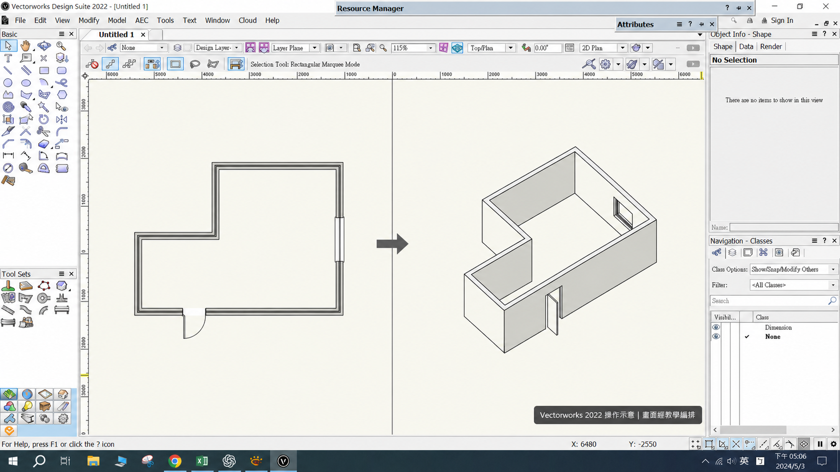Open the active class None dropdown
Image resolution: width=840 pixels, height=472 pixels.
click(x=143, y=48)
